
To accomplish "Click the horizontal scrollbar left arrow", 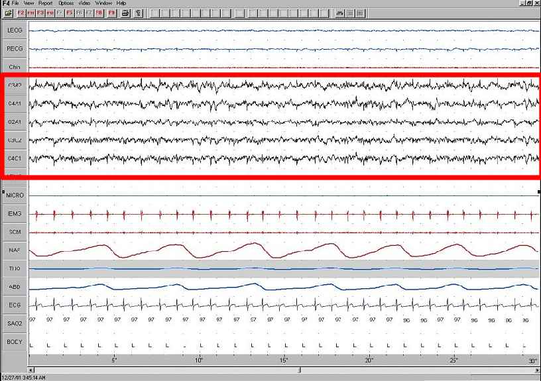I will tap(30, 370).
